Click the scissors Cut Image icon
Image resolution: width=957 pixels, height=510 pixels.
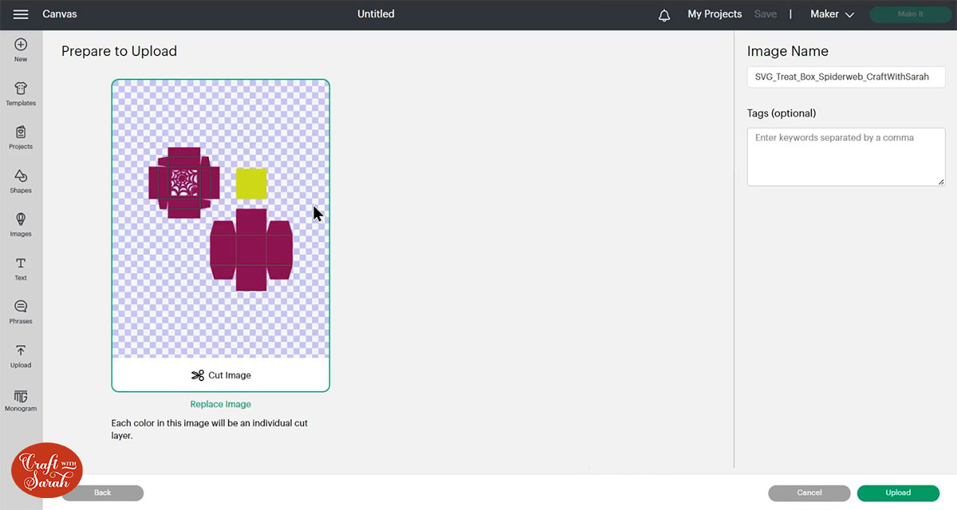click(198, 375)
